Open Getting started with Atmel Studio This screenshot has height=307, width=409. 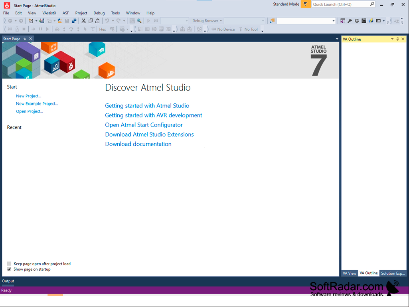coord(147,106)
